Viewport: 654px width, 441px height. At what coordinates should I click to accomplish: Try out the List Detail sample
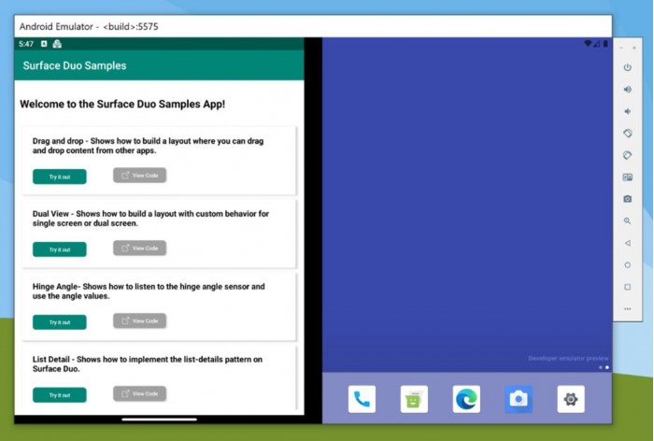point(60,395)
